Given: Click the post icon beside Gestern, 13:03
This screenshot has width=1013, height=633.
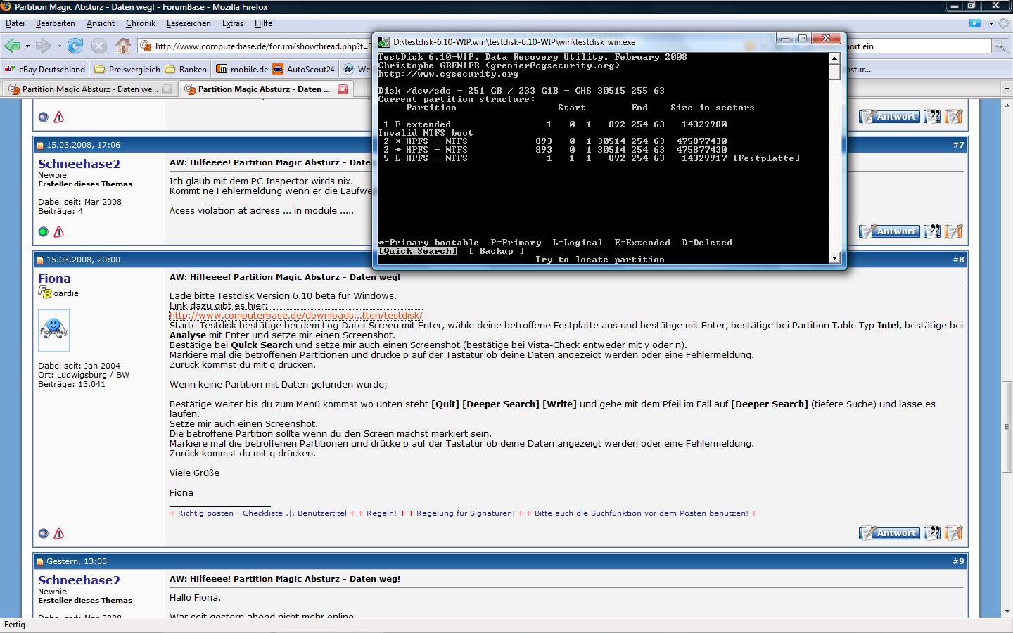Looking at the screenshot, I should (40, 561).
